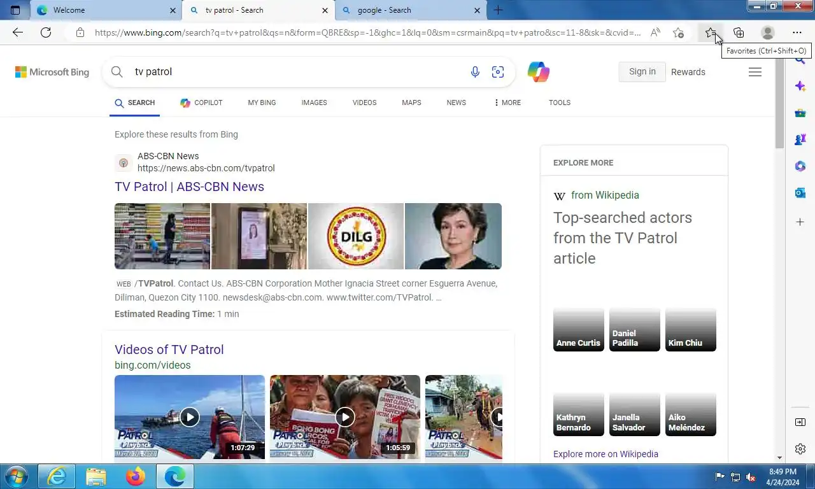Viewport: 815px width, 489px height.
Task: Open the Rewards link
Action: pos(688,72)
